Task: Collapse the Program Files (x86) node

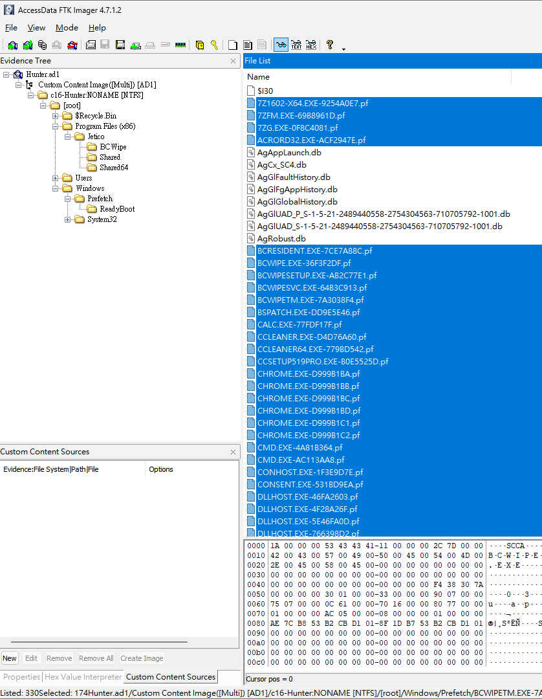Action: coord(56,126)
